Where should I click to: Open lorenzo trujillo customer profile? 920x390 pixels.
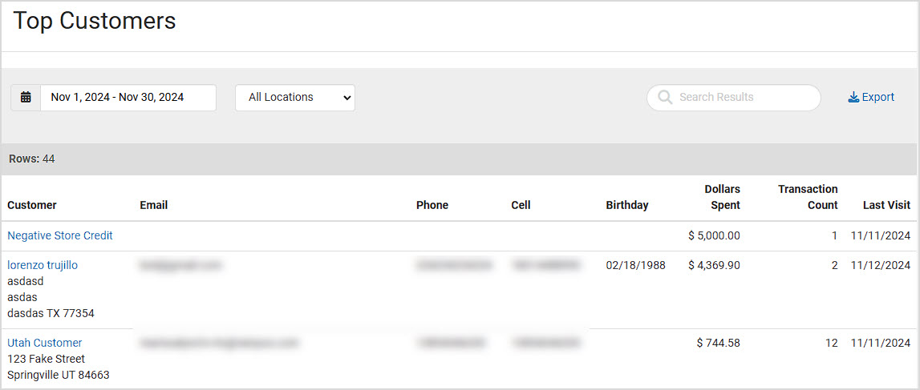click(x=43, y=265)
